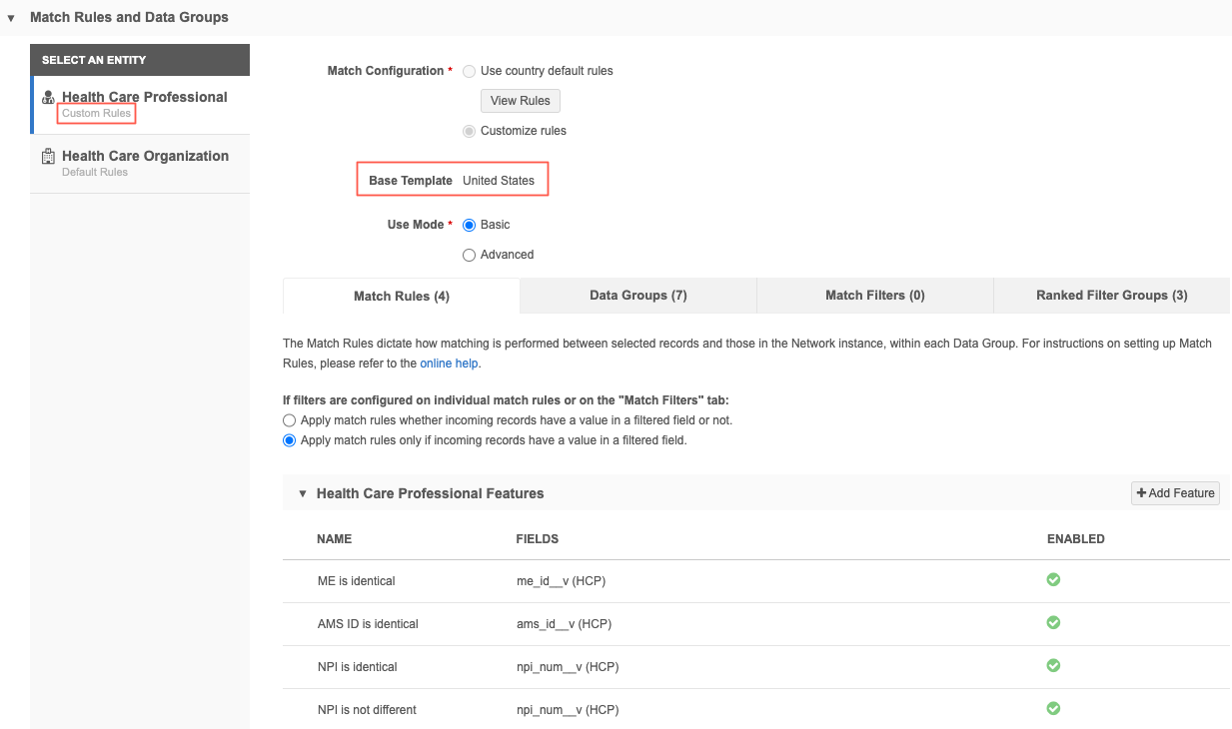This screenshot has height=729, width=1232.
Task: Click enabled checkmark for NPI is identical
Action: (x=1053, y=666)
